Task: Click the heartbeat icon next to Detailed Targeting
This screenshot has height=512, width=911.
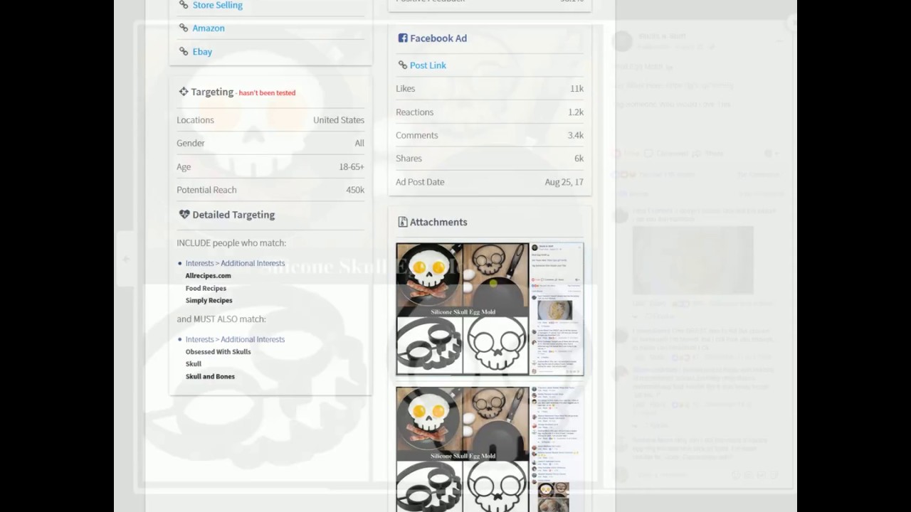Action: (x=184, y=214)
